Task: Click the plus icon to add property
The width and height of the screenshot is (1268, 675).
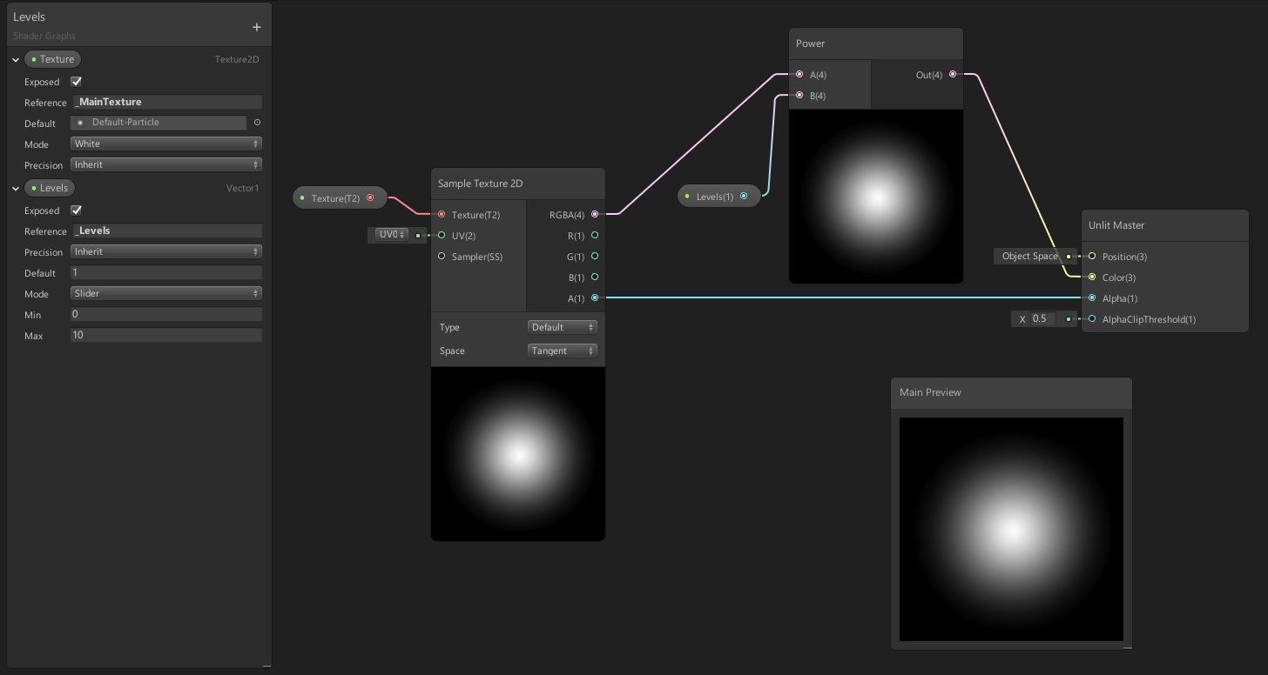Action: [x=256, y=28]
